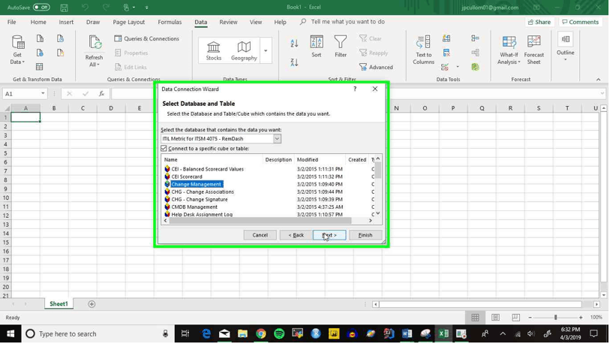
Task: Click Next in the wizard
Action: click(x=329, y=235)
